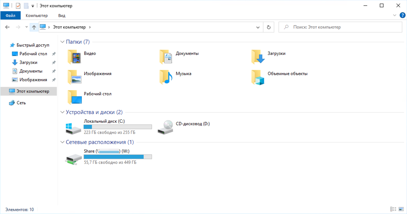Click the refresh button in address bar
Image resolution: width=407 pixels, height=214 pixels.
coord(268,27)
